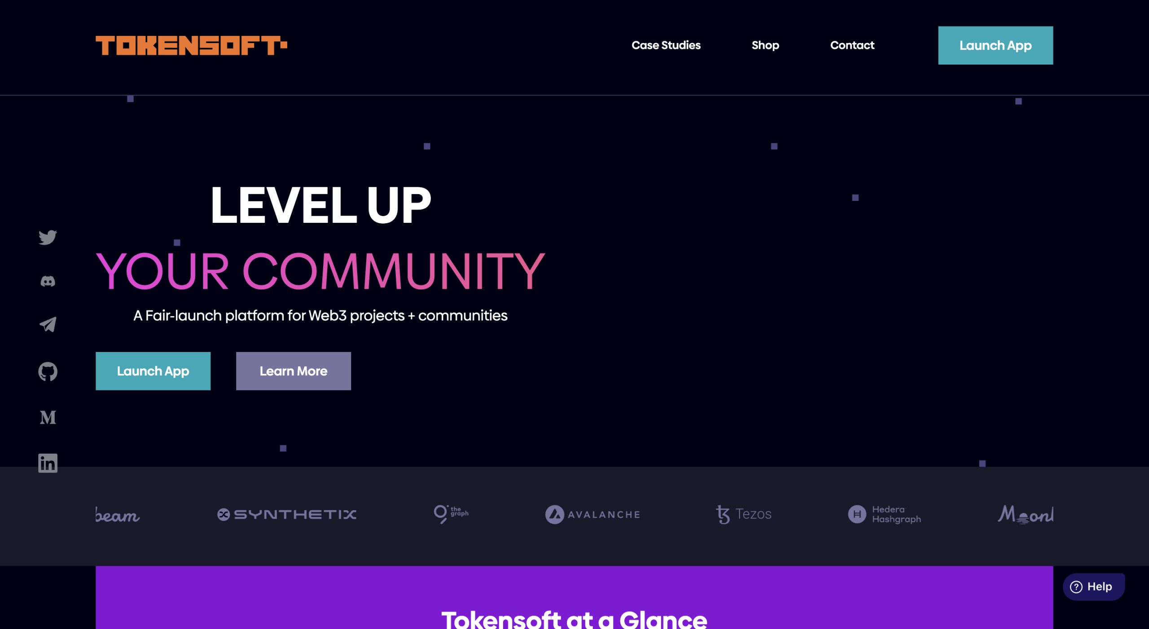1149x629 pixels.
Task: Click the Medium blog icon
Action: 48,417
